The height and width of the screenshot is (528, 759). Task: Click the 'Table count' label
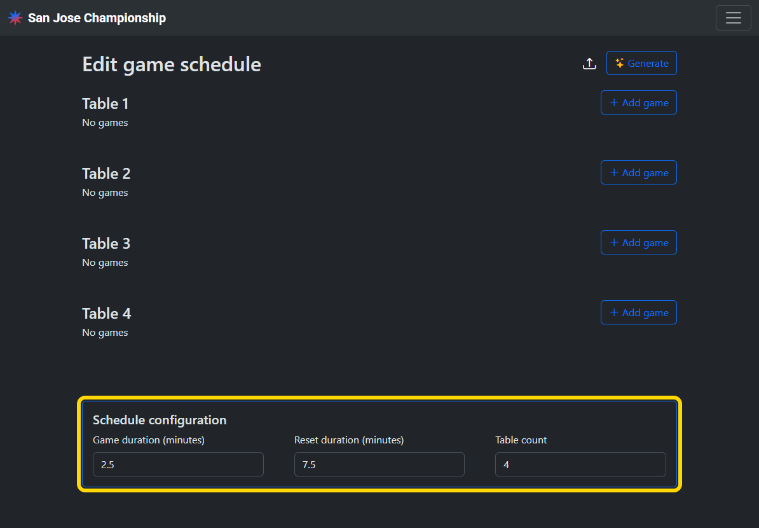pyautogui.click(x=521, y=440)
